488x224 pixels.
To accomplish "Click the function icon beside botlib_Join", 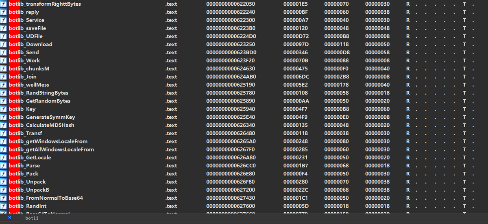I will (x=4, y=77).
